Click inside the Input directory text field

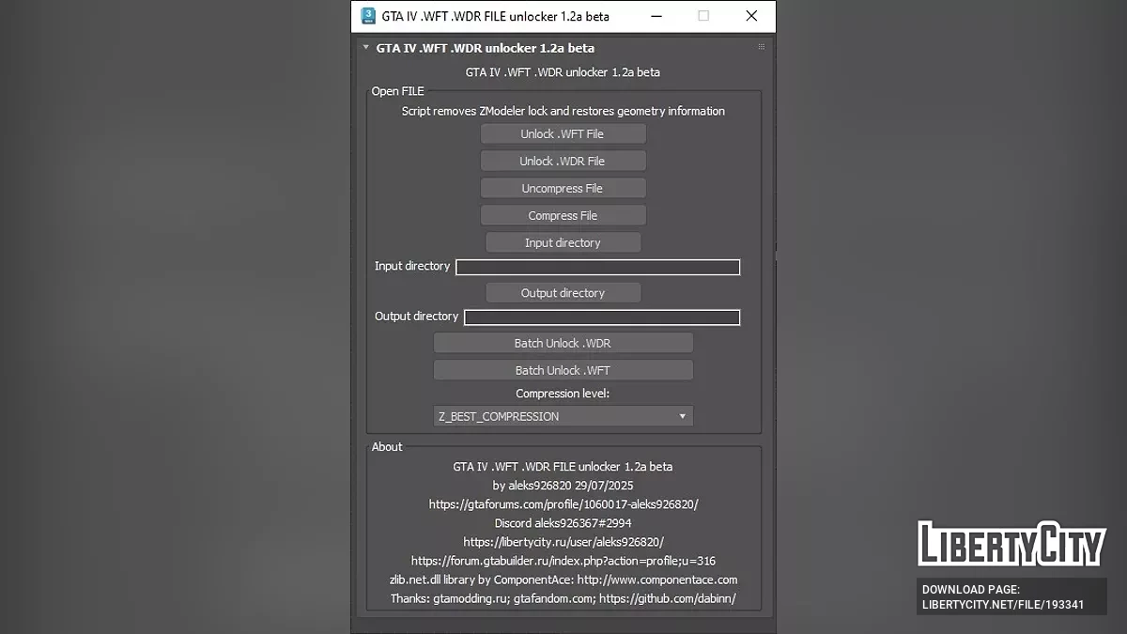(598, 268)
